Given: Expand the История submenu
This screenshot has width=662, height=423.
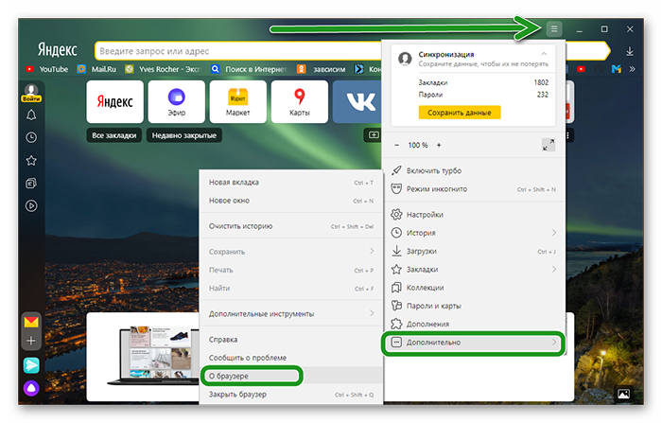Looking at the screenshot, I should point(473,233).
